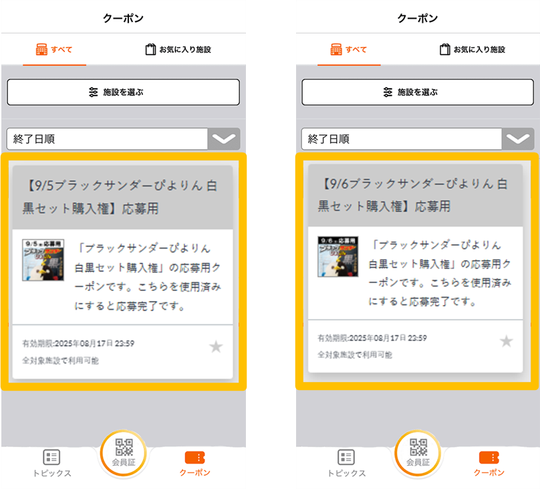The width and height of the screenshot is (540, 489).
Task: Go to トピックス on the 9/6 coupon screen
Action: (x=346, y=464)
